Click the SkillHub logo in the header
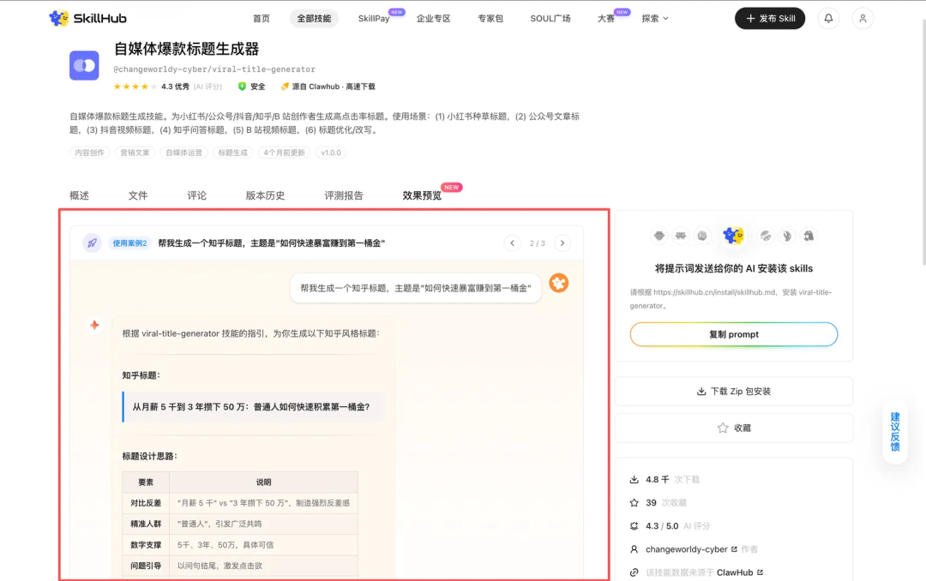This screenshot has width=926, height=581. coord(87,18)
